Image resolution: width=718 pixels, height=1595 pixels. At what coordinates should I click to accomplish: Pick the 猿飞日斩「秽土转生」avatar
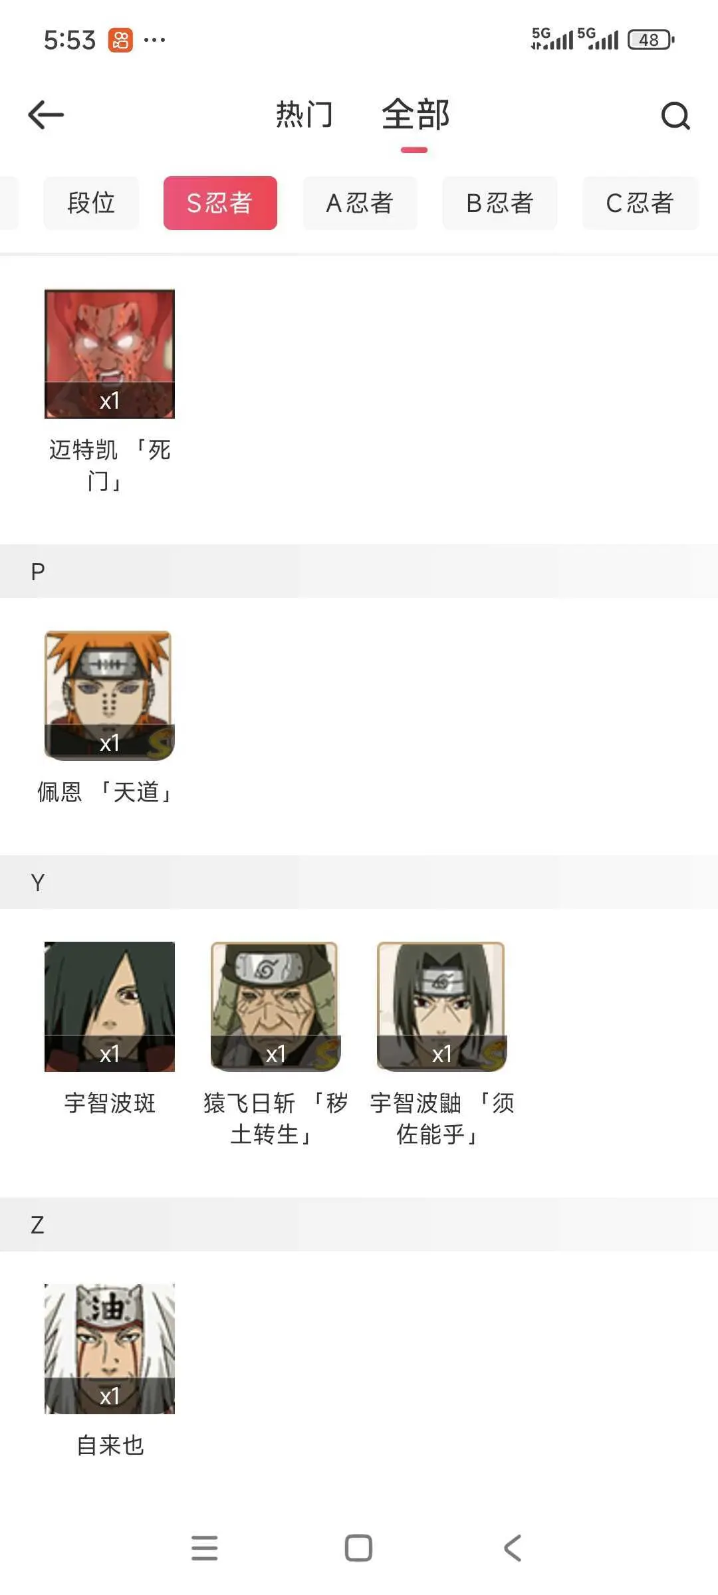[x=276, y=1006]
